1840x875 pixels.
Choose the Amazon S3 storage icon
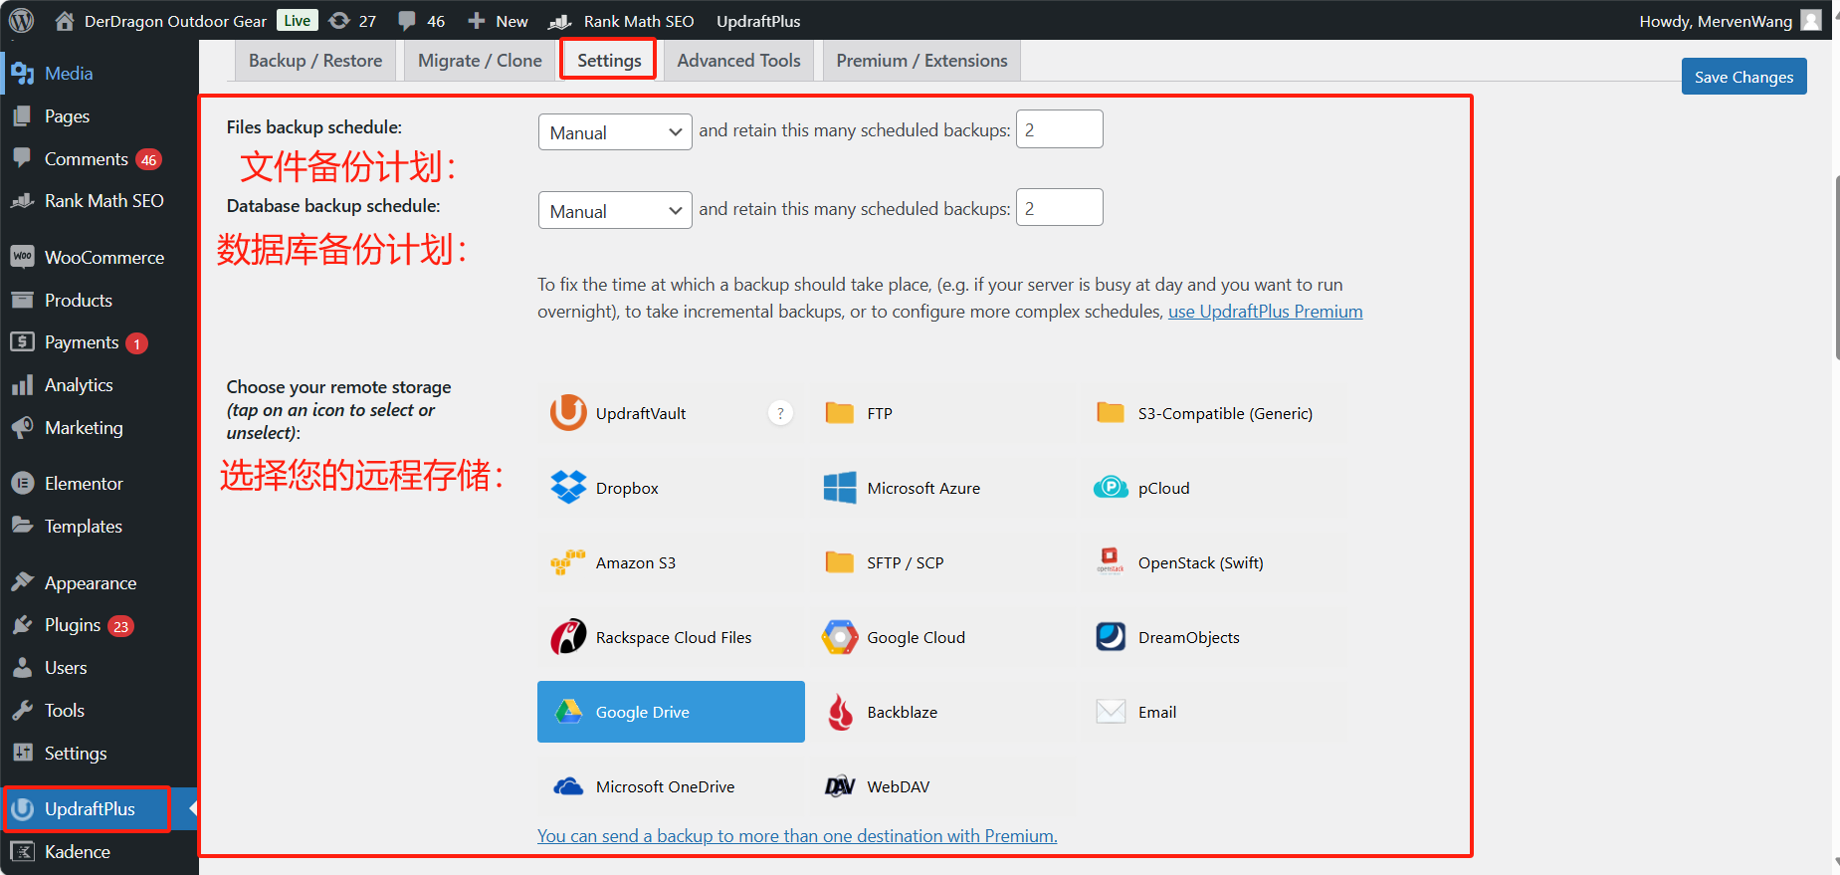(568, 562)
